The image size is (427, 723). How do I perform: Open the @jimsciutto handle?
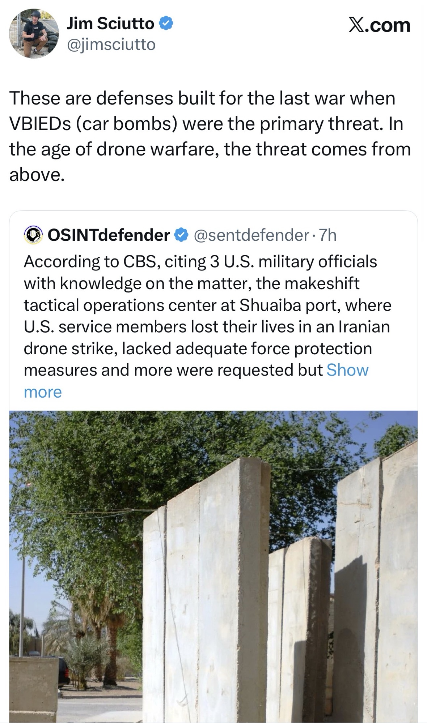click(x=111, y=44)
